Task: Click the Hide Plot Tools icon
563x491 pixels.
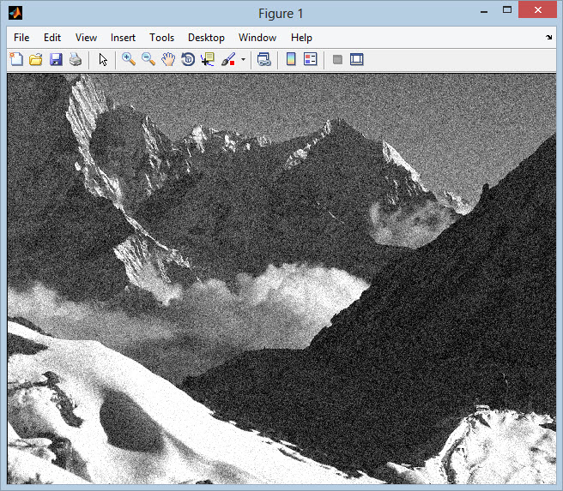Action: click(337, 59)
